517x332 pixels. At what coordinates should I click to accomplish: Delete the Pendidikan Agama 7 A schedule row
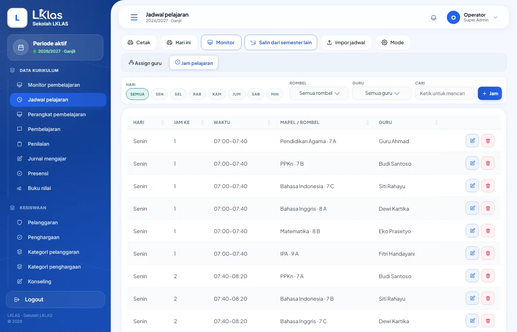point(488,141)
